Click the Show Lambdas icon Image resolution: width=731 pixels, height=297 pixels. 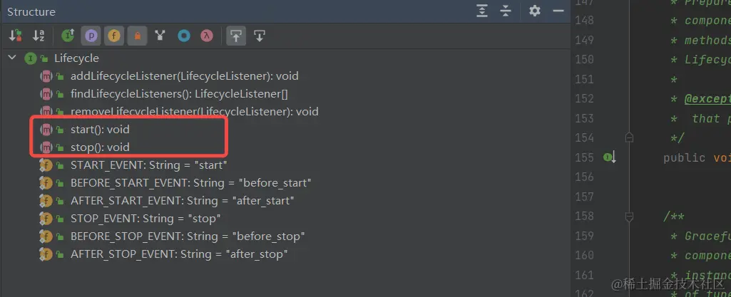[207, 36]
